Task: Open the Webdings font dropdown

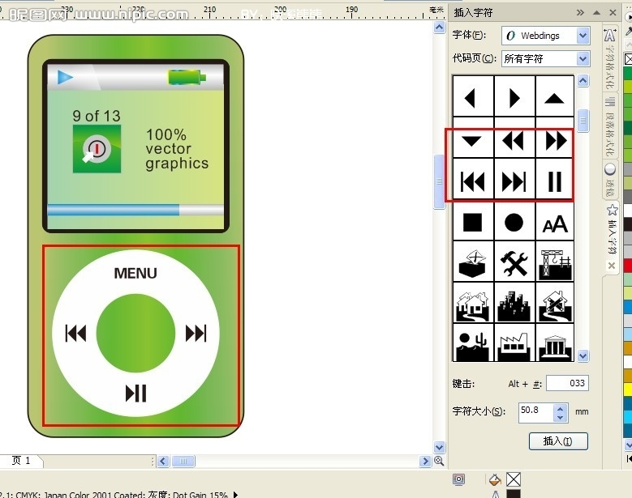Action: click(x=583, y=36)
